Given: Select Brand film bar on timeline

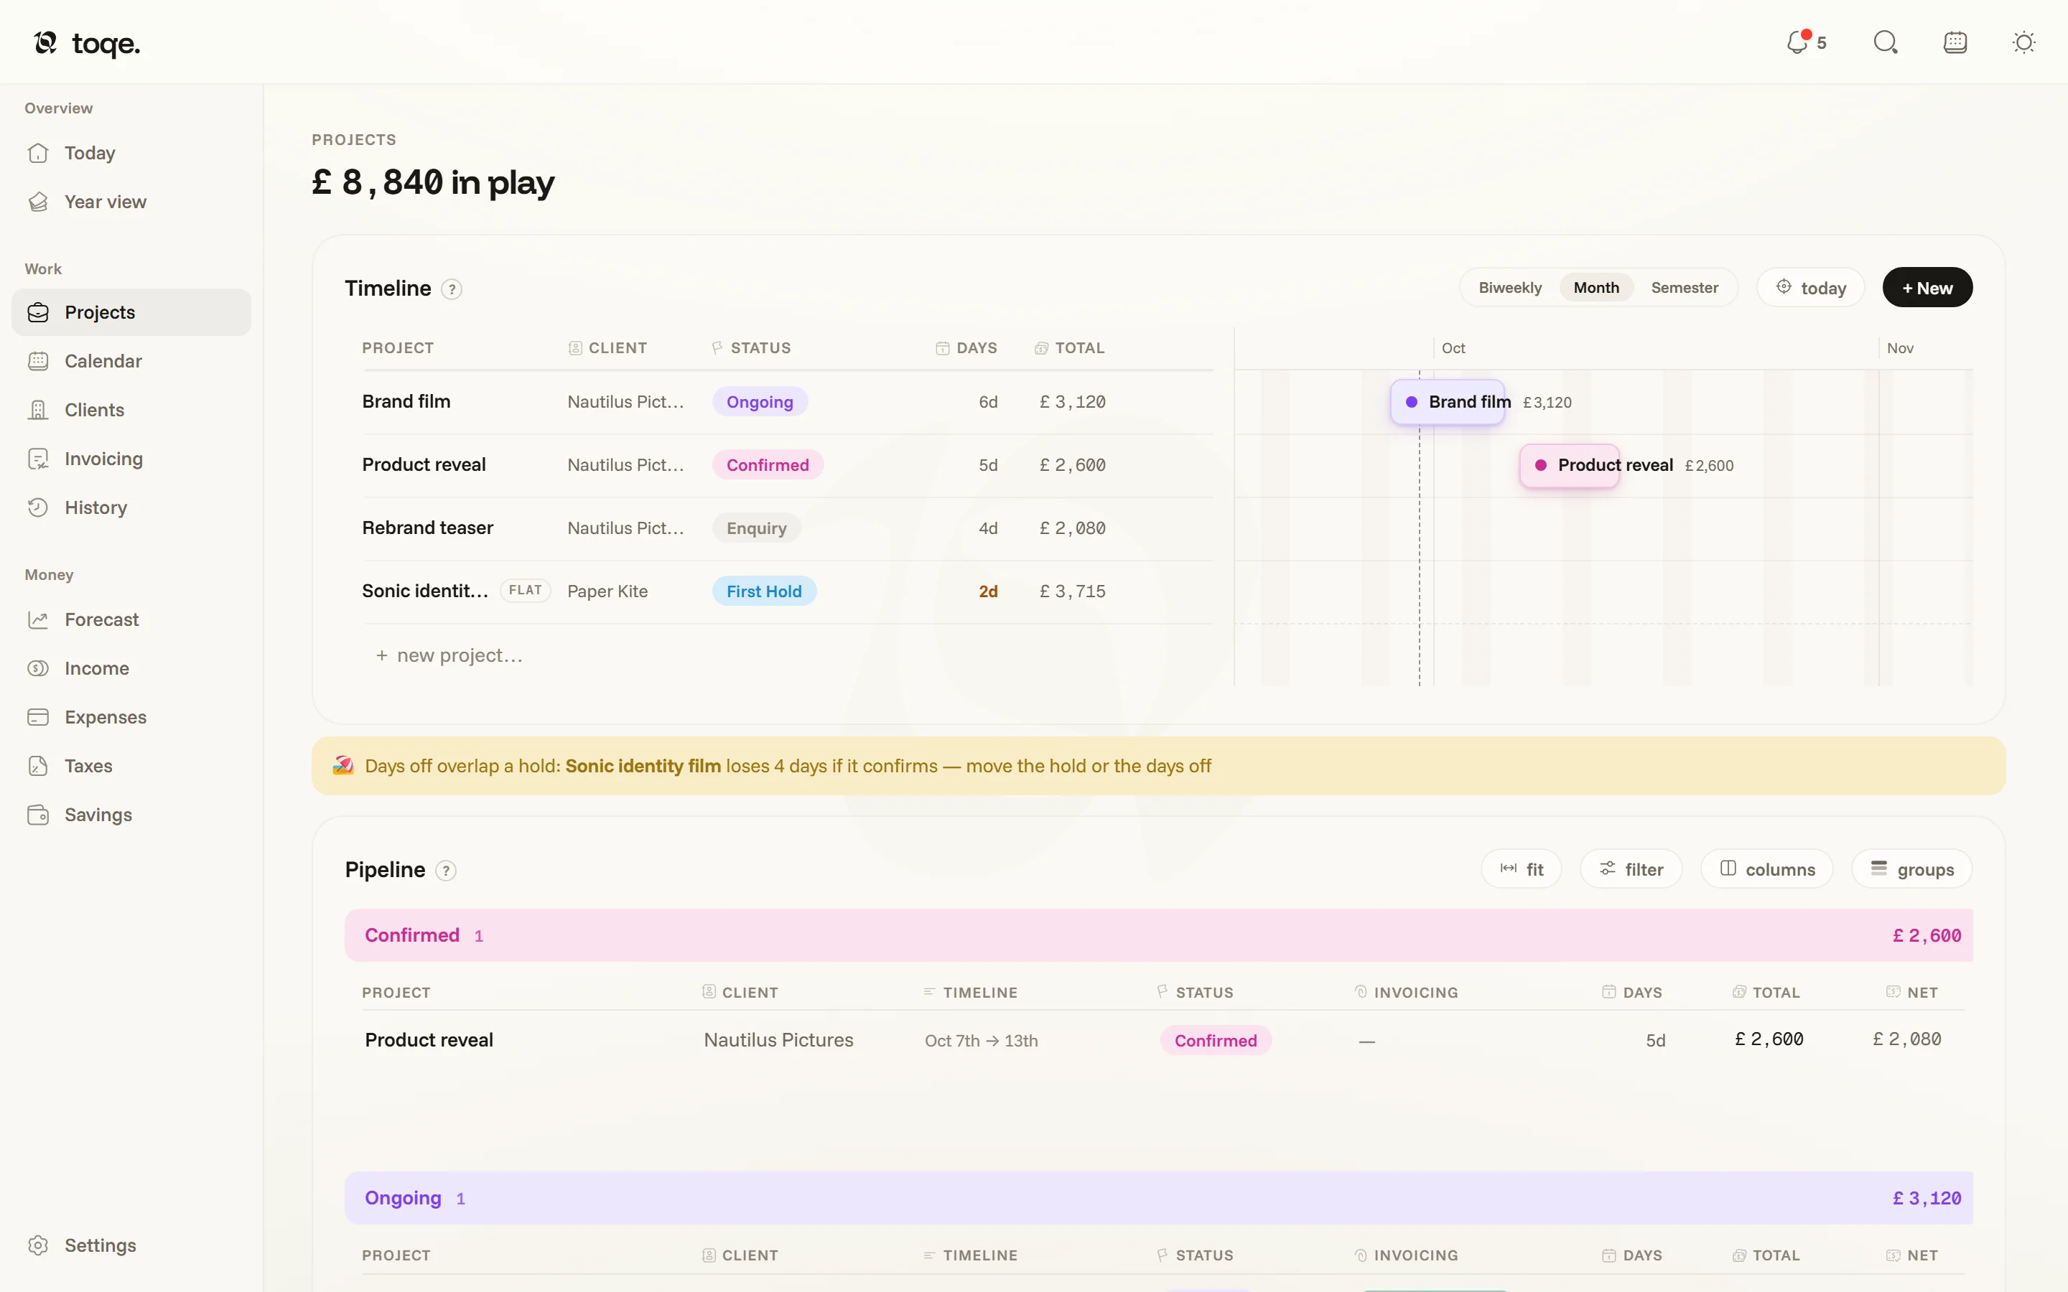Looking at the screenshot, I should point(1447,402).
